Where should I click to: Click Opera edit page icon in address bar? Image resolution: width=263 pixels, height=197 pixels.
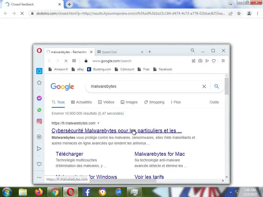[x=194, y=61]
